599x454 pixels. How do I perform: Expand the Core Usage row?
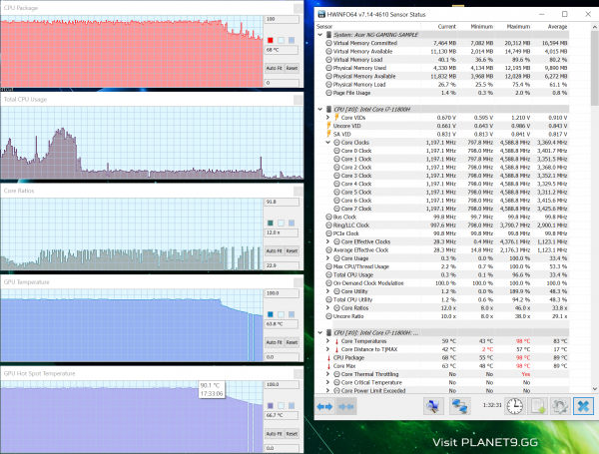(328, 258)
